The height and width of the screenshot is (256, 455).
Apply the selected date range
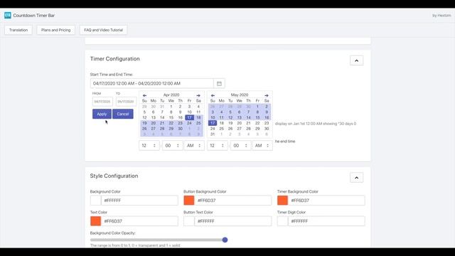102,114
